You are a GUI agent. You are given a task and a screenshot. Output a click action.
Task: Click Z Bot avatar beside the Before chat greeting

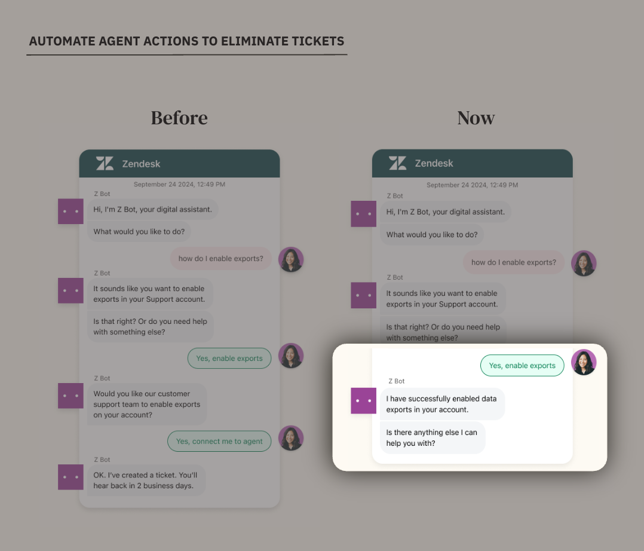[70, 212]
